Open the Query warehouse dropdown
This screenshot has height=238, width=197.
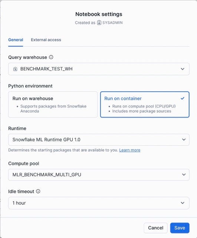(99, 69)
